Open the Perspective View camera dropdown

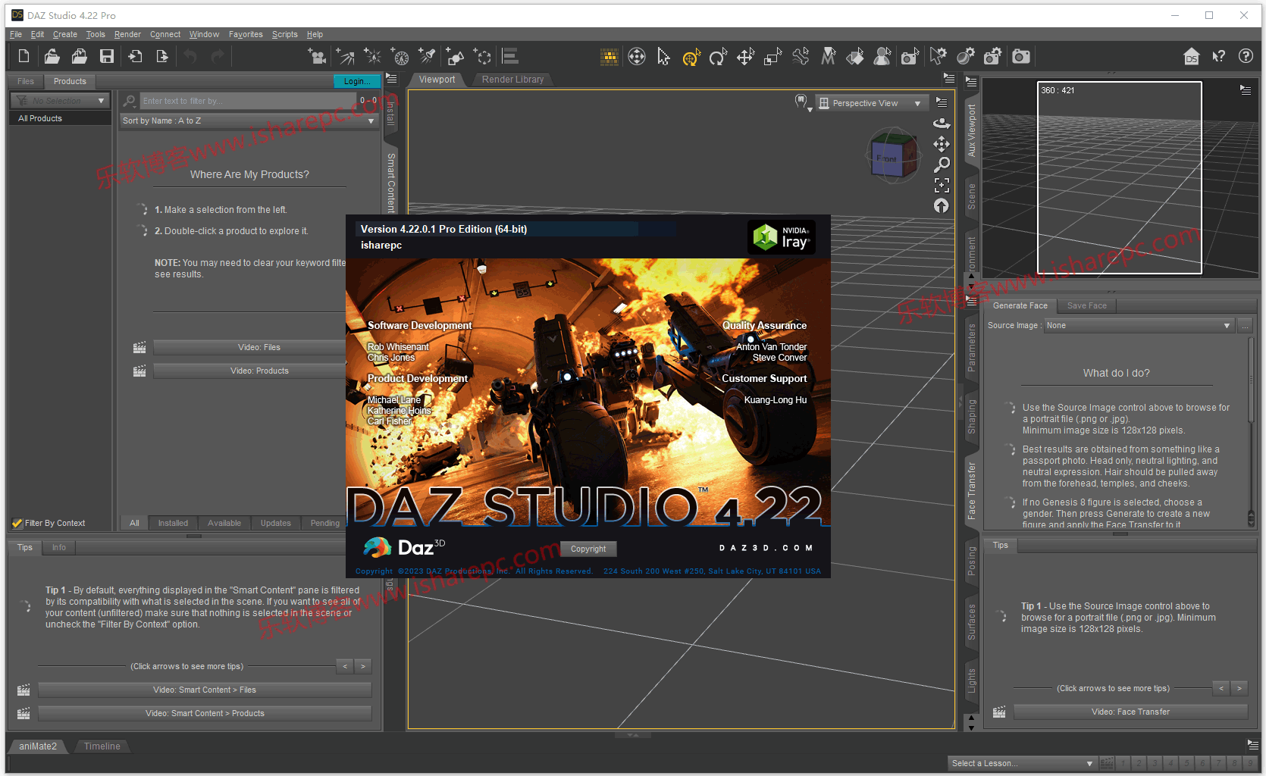coord(872,103)
